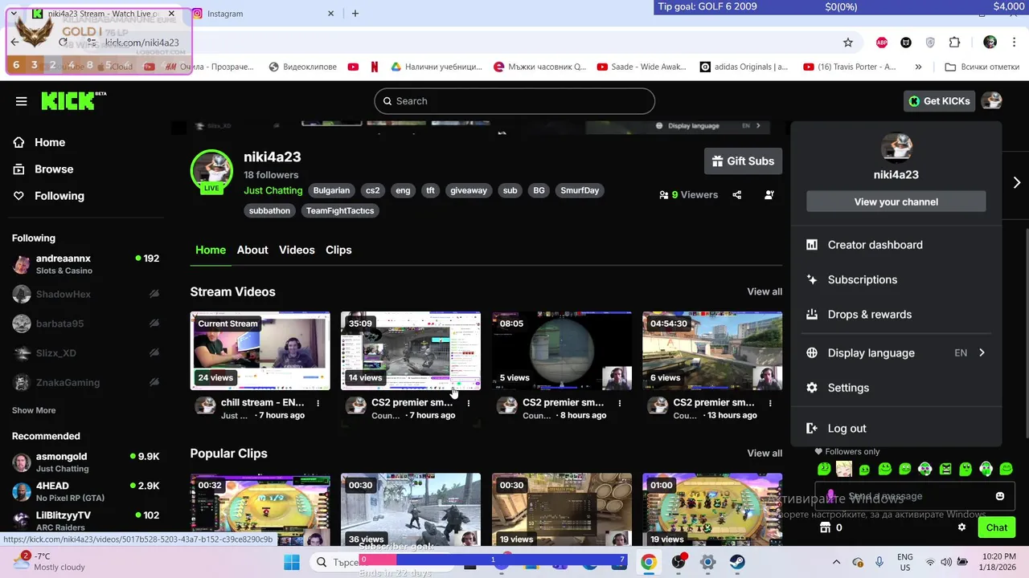1029x578 pixels.
Task: Open a new browser tab
Action: pos(355,14)
